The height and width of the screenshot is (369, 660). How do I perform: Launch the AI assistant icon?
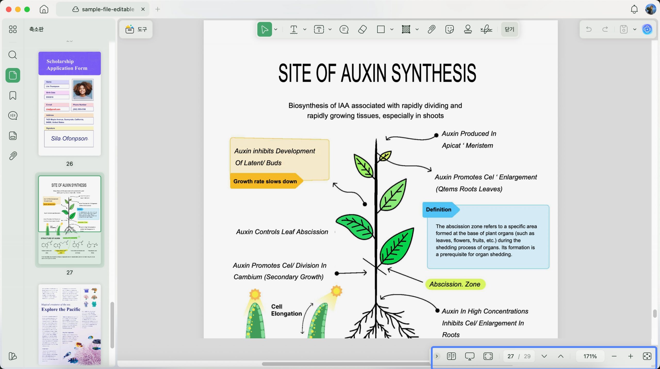pyautogui.click(x=647, y=29)
